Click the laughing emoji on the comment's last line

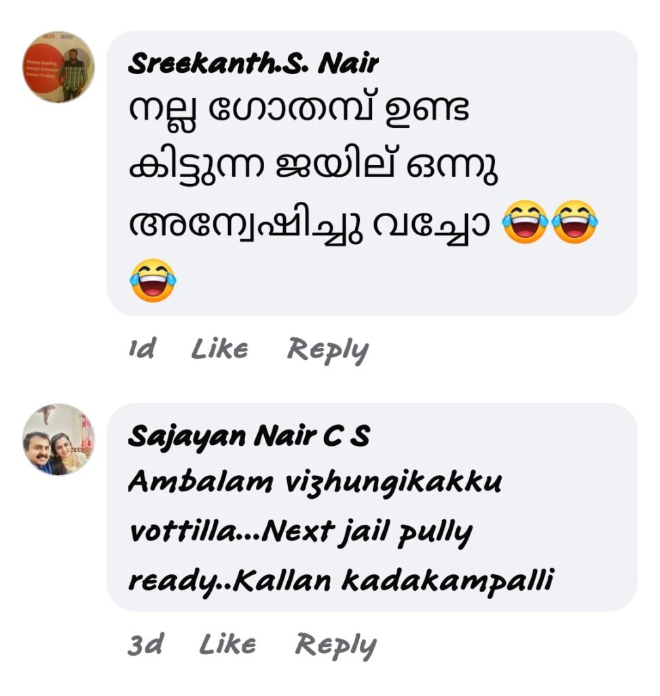pos(153,281)
